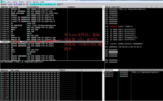The image size is (163, 101).
Task: Toggle the O flag value
Action: pos(108,44)
